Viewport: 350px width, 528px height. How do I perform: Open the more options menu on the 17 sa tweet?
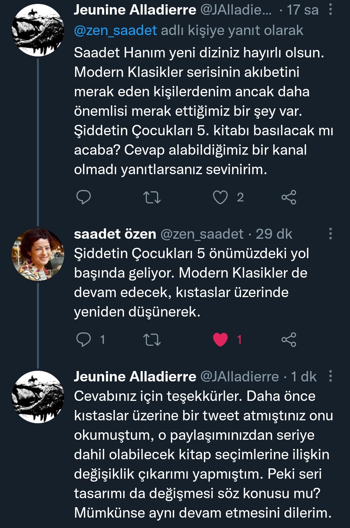point(330,10)
